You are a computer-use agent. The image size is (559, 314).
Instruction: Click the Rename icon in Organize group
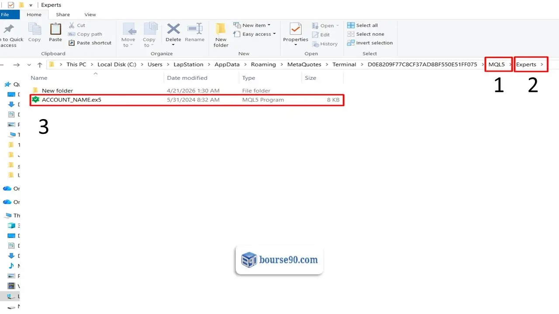click(x=194, y=29)
